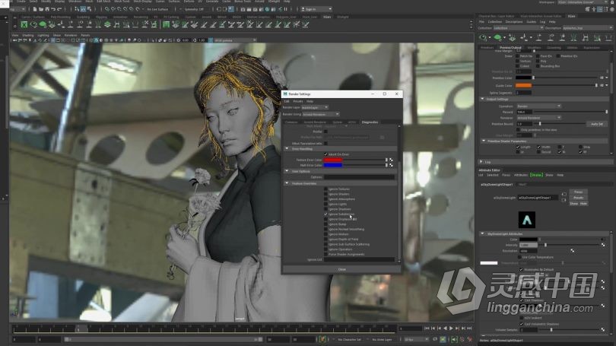
Task: Enable Ignore Textures checkbox
Action: tap(325, 189)
